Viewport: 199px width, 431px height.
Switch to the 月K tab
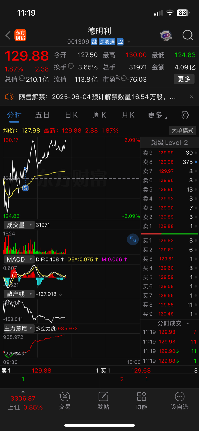pyautogui.click(x=128, y=115)
